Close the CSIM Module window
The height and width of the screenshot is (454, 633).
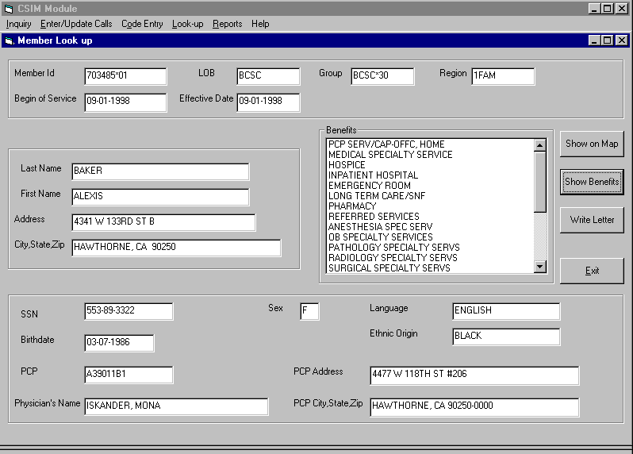tap(622, 9)
